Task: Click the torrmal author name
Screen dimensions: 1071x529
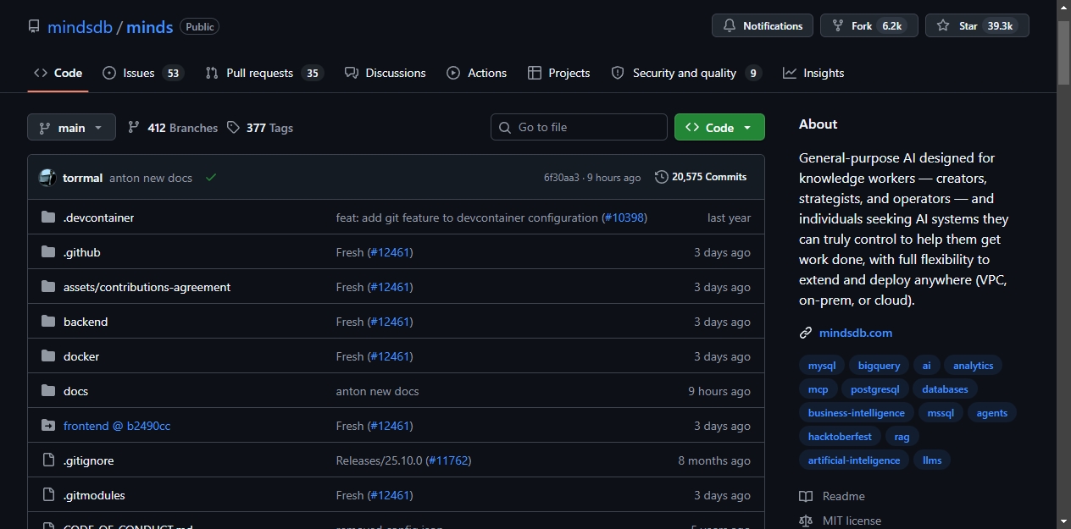Action: (82, 178)
